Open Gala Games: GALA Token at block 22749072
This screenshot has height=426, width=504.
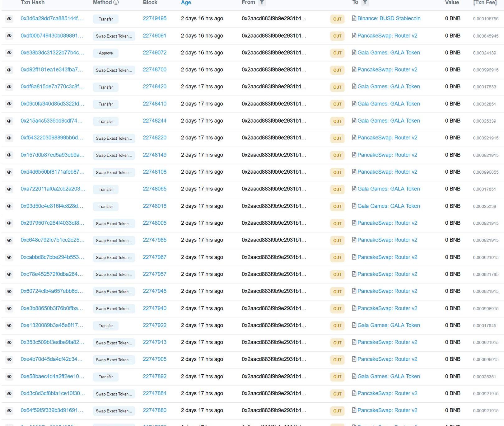click(389, 53)
